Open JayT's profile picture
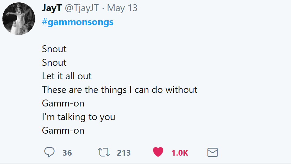Image resolution: width=291 pixels, height=168 pixels. click(18, 19)
